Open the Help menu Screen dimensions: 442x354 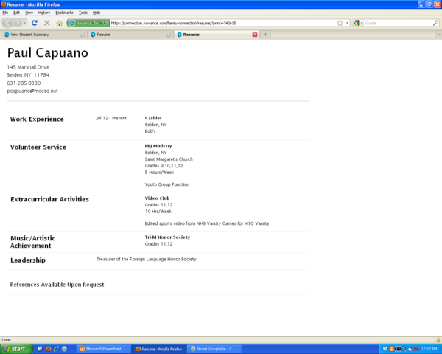[97, 13]
